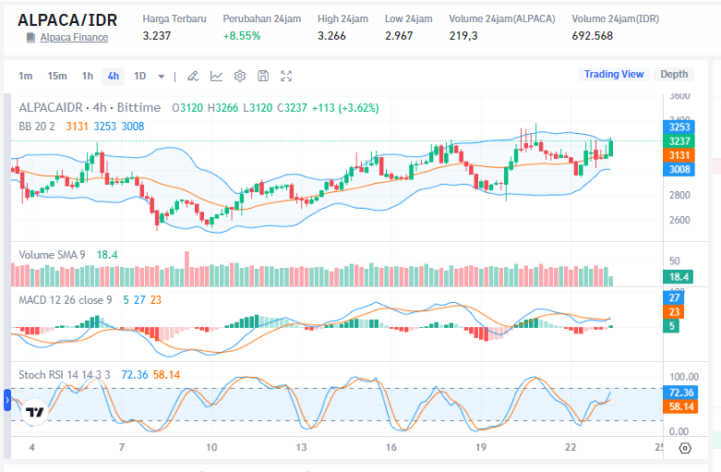Click the 2600 price scale label
721x472 pixels.
pos(679,220)
